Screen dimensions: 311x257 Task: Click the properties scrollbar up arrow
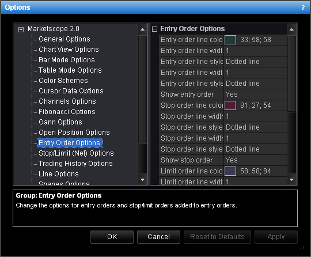point(291,29)
